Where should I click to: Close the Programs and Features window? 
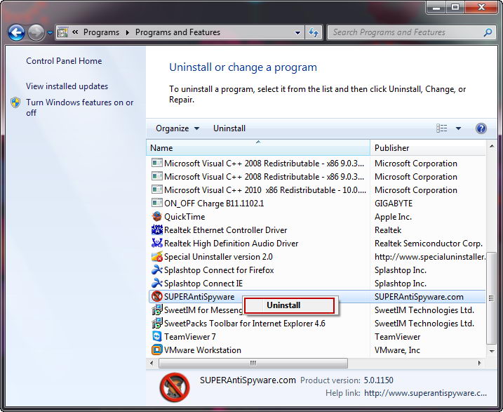[x=481, y=7]
